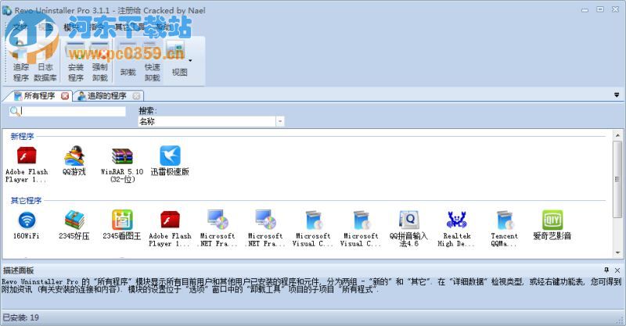Select the Tencent QQMa... program icon

[504, 228]
